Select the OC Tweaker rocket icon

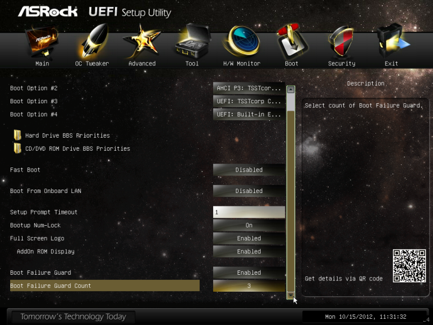point(92,41)
